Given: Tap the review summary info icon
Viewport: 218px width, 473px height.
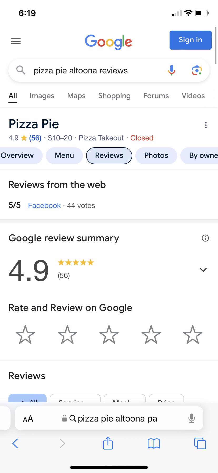Looking at the screenshot, I should [205, 238].
